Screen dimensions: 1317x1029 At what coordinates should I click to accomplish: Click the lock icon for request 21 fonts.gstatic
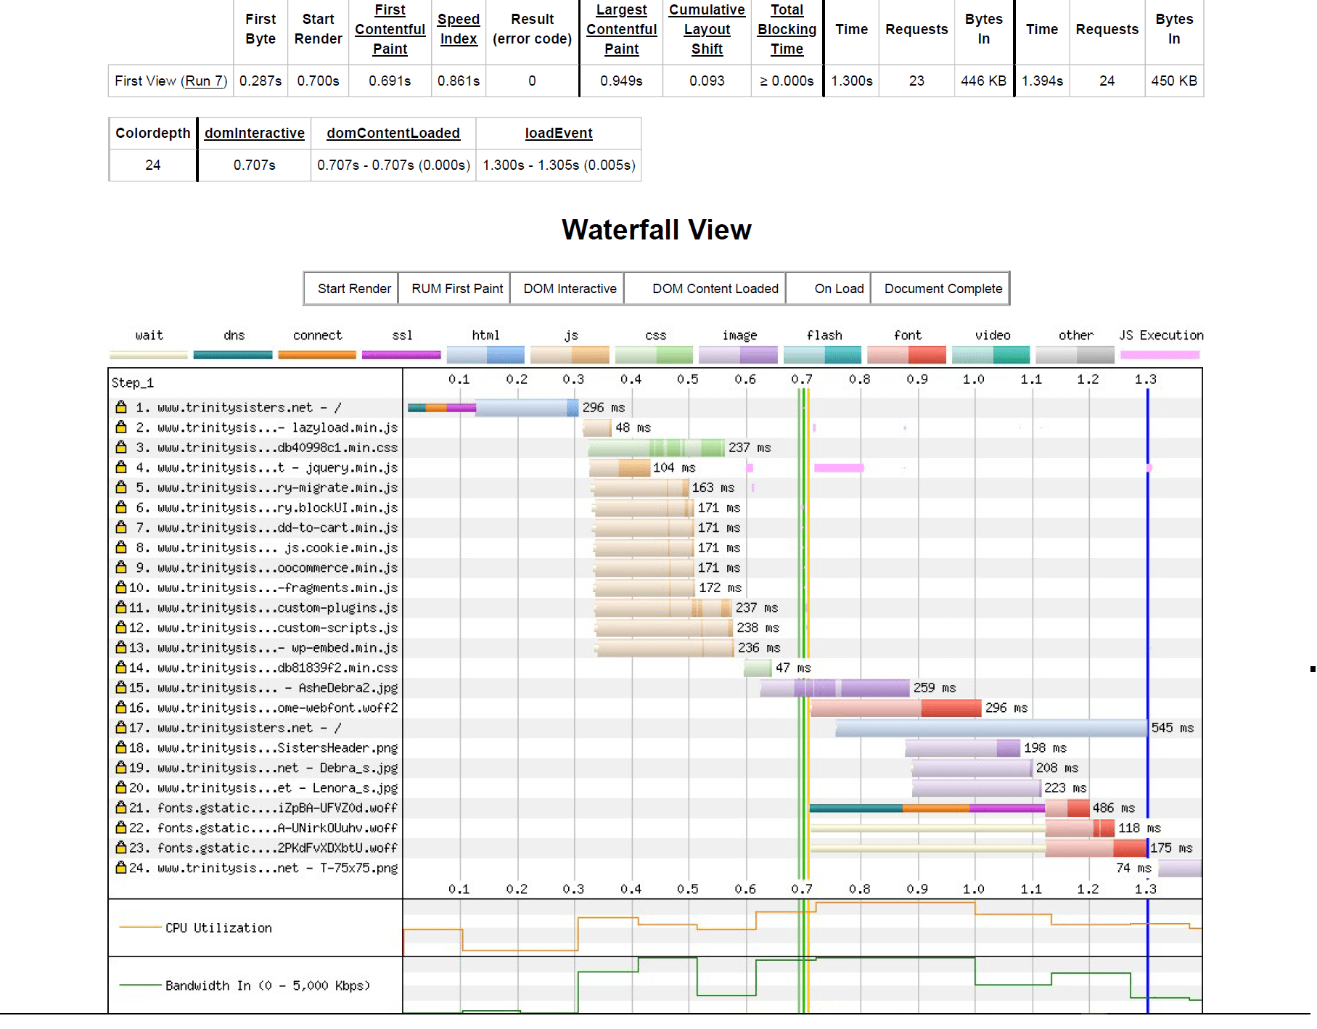[121, 808]
